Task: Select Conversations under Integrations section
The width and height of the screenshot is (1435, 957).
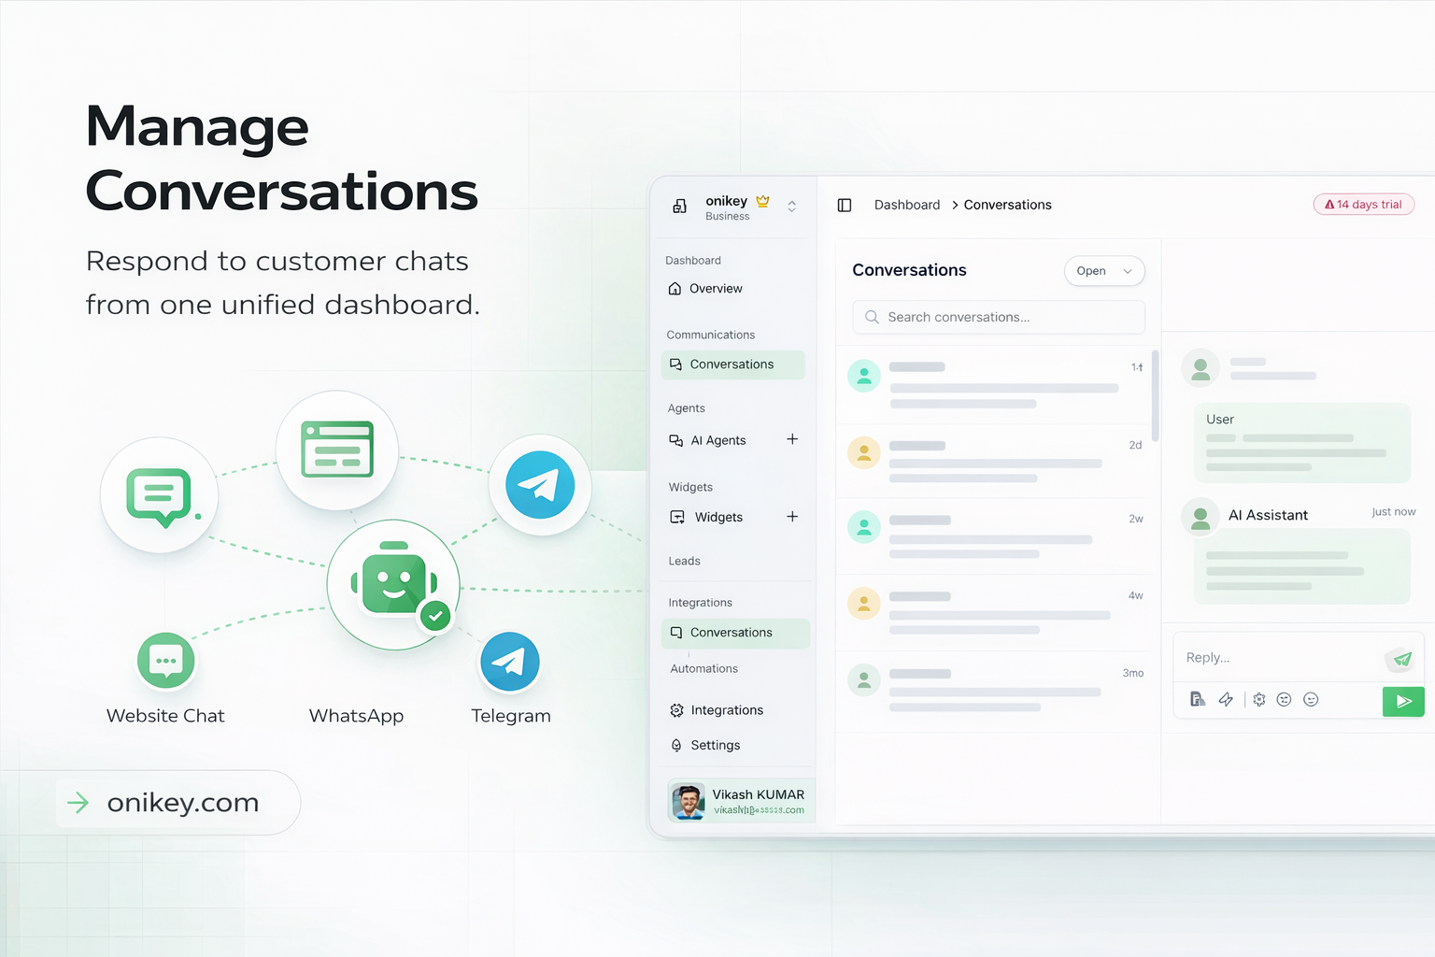Action: point(735,633)
